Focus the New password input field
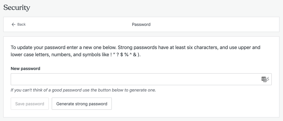Viewport: 283px width, 121px height. tap(141, 79)
